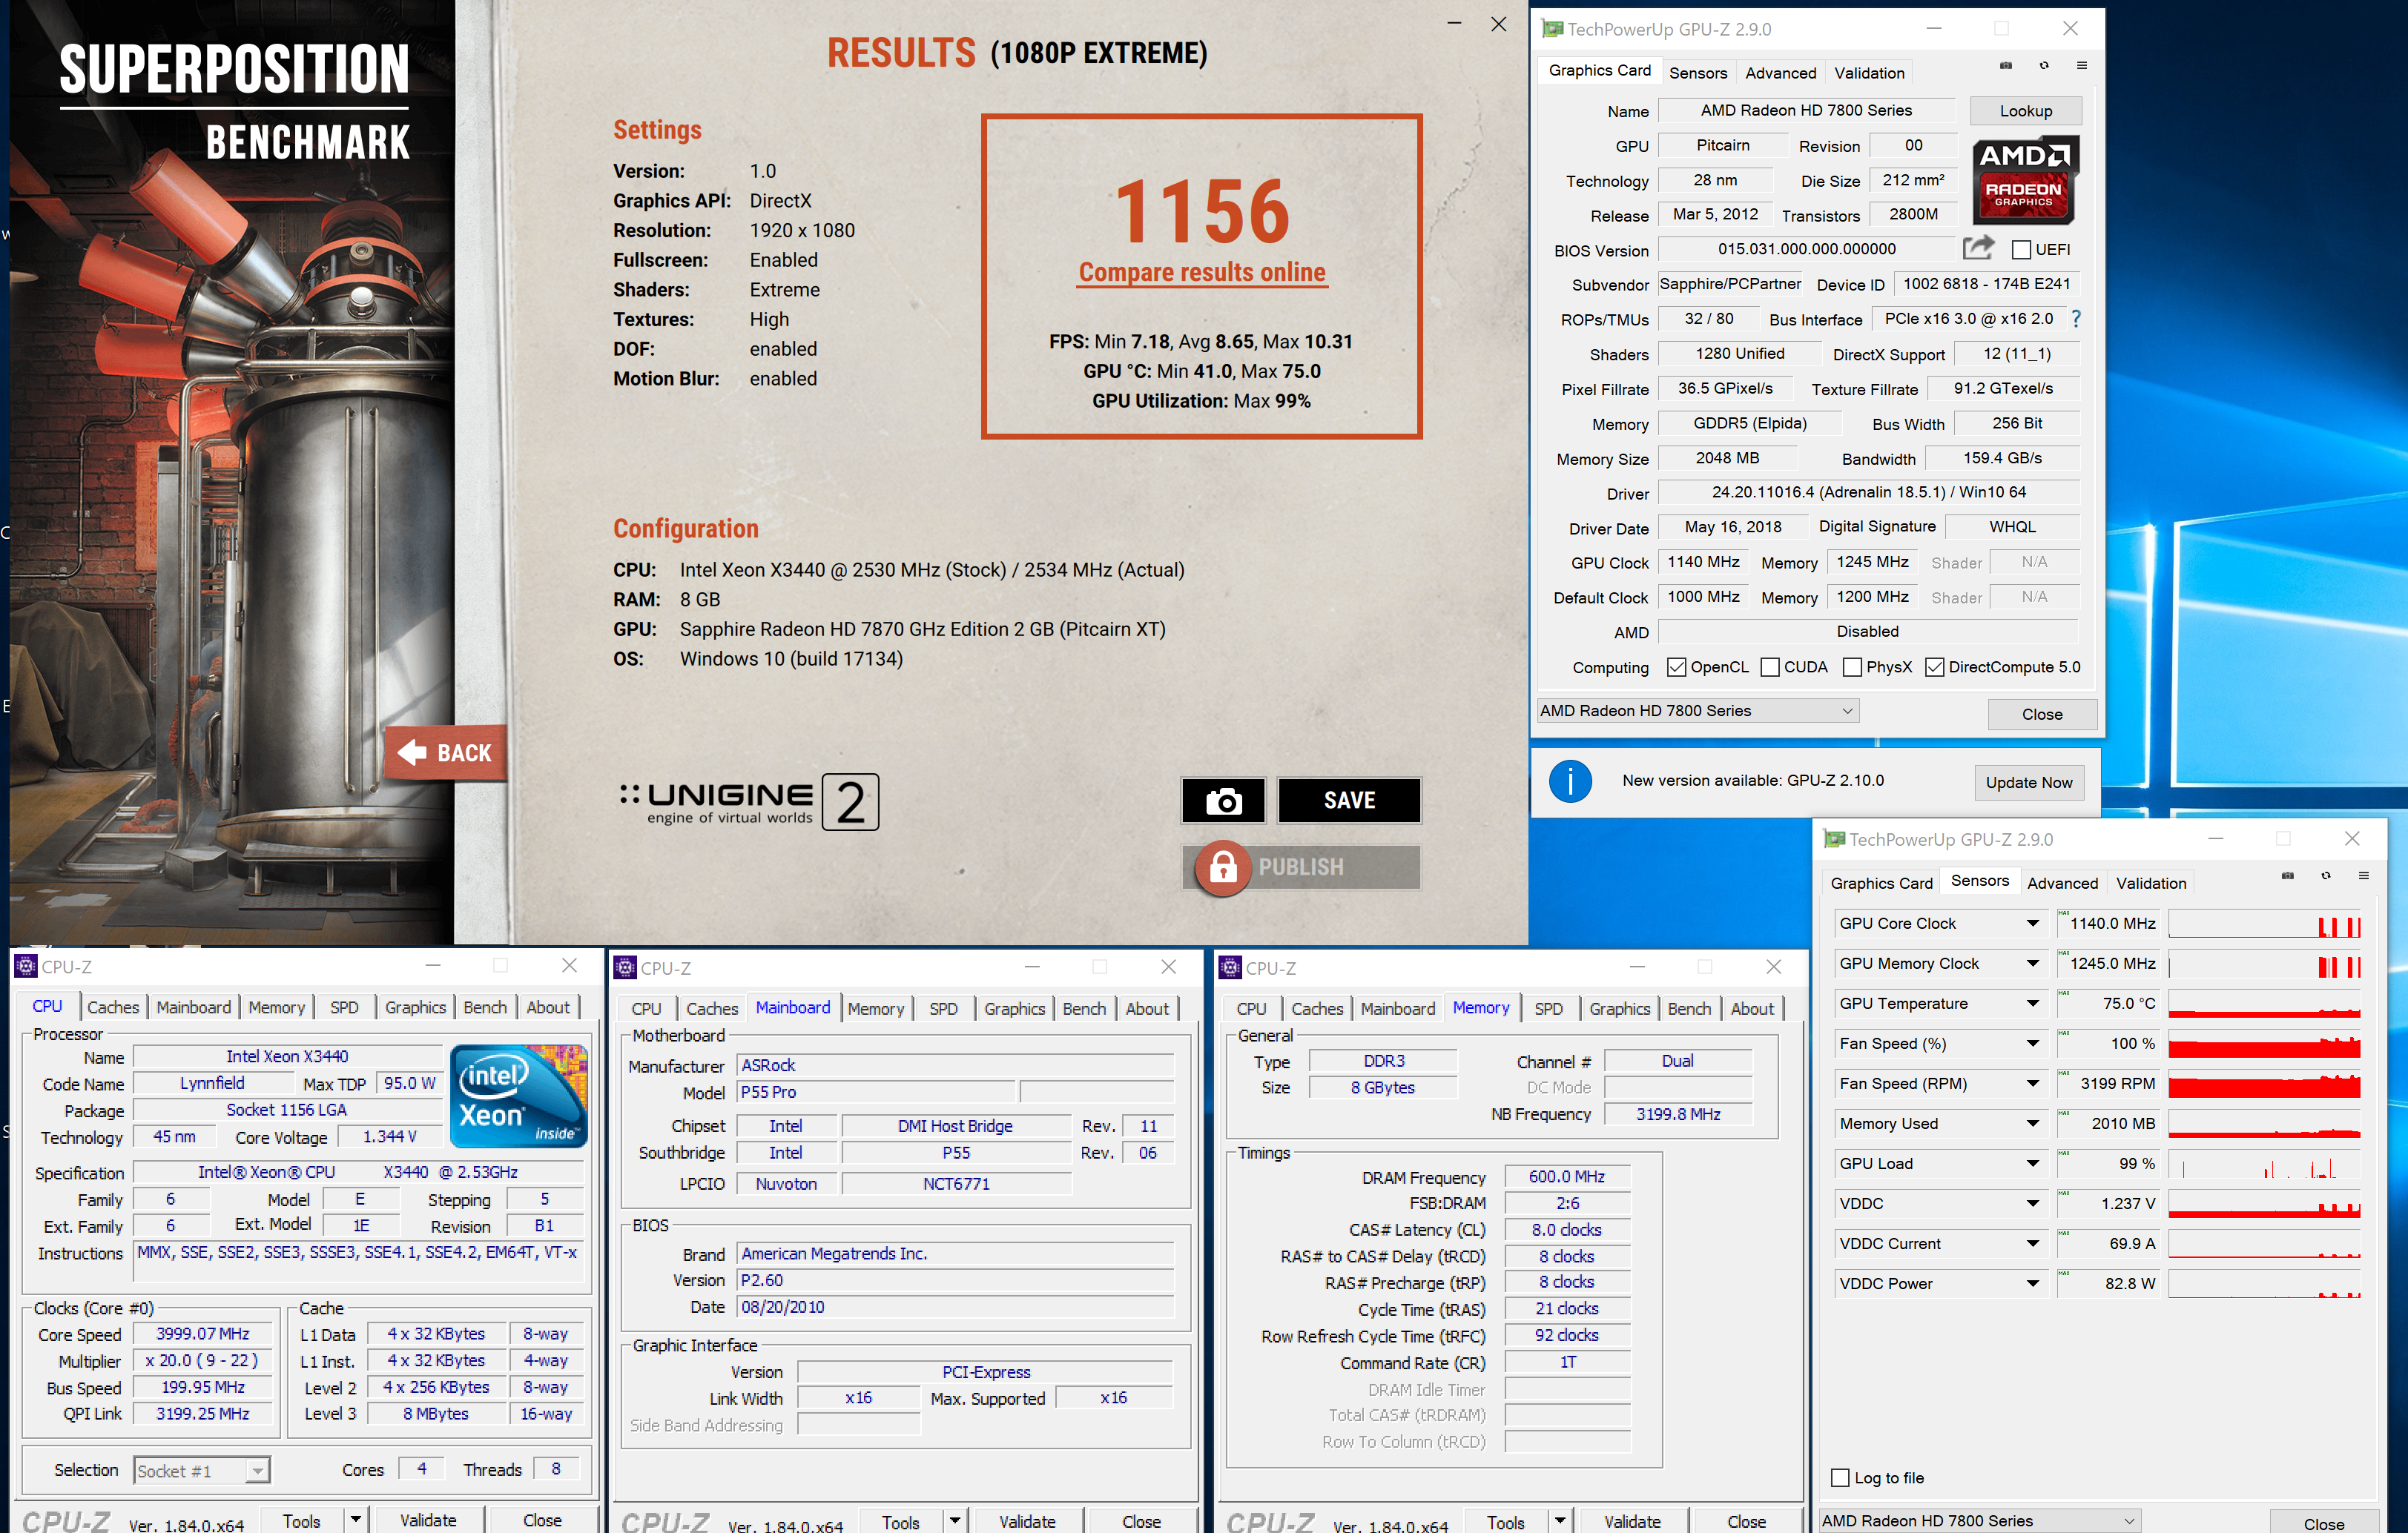Click GPU Load sensor graph
This screenshot has width=2408, height=1533.
click(2264, 1163)
